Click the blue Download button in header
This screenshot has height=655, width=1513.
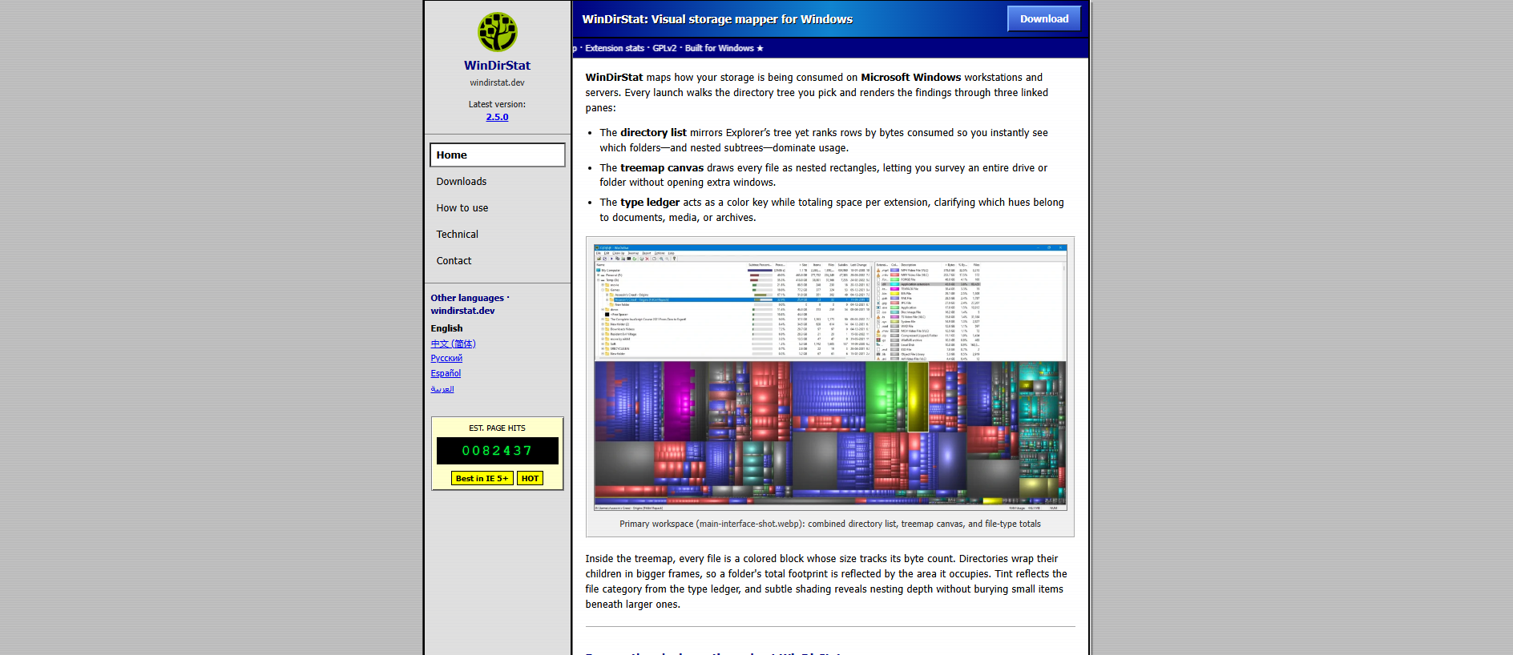[1044, 19]
